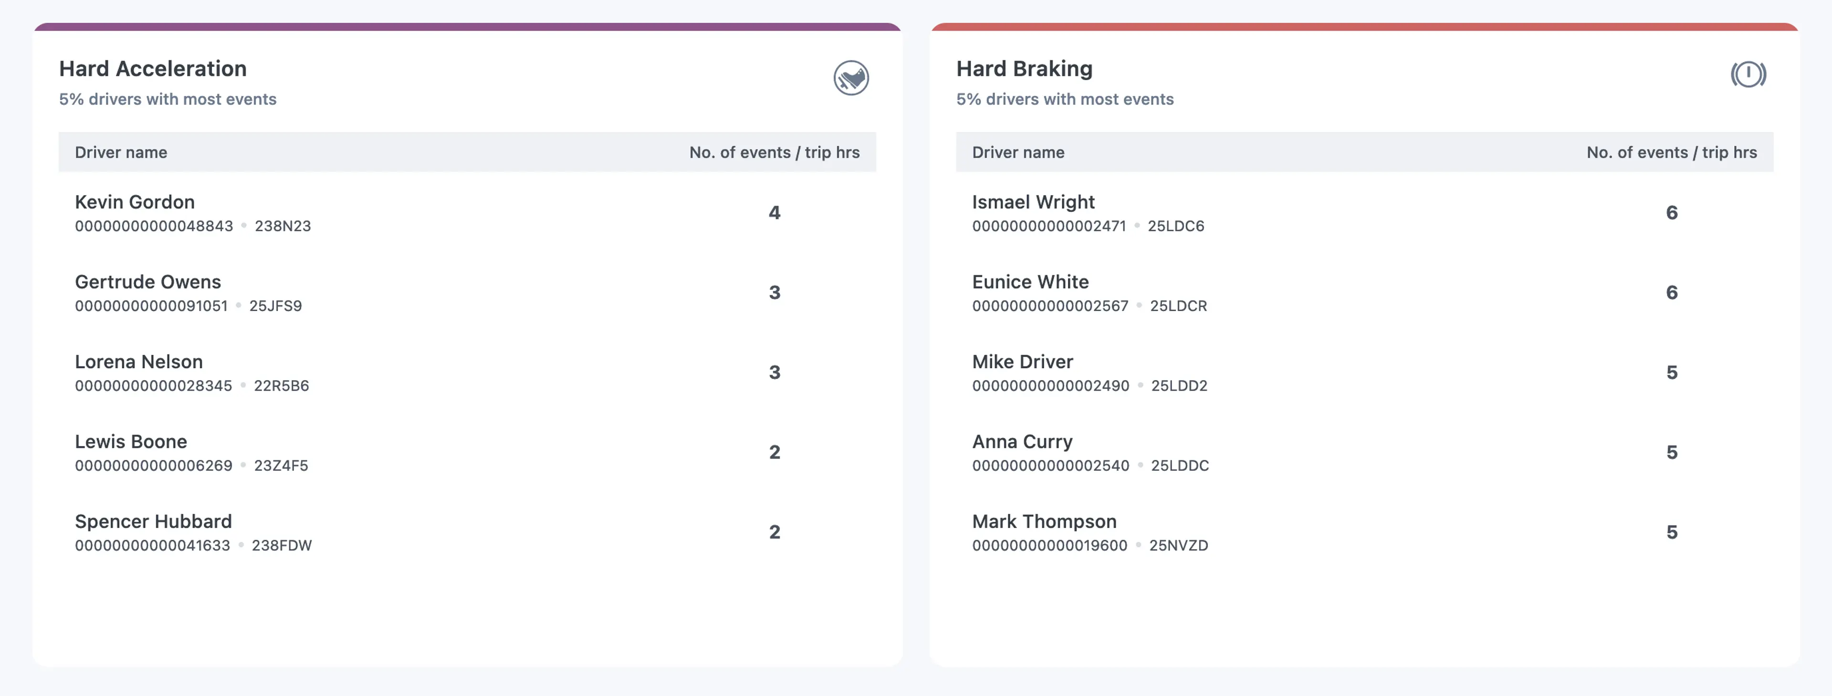Screen dimensions: 1832x696
Task: Click the Hard Acceleration pedal icon
Action: pos(850,77)
